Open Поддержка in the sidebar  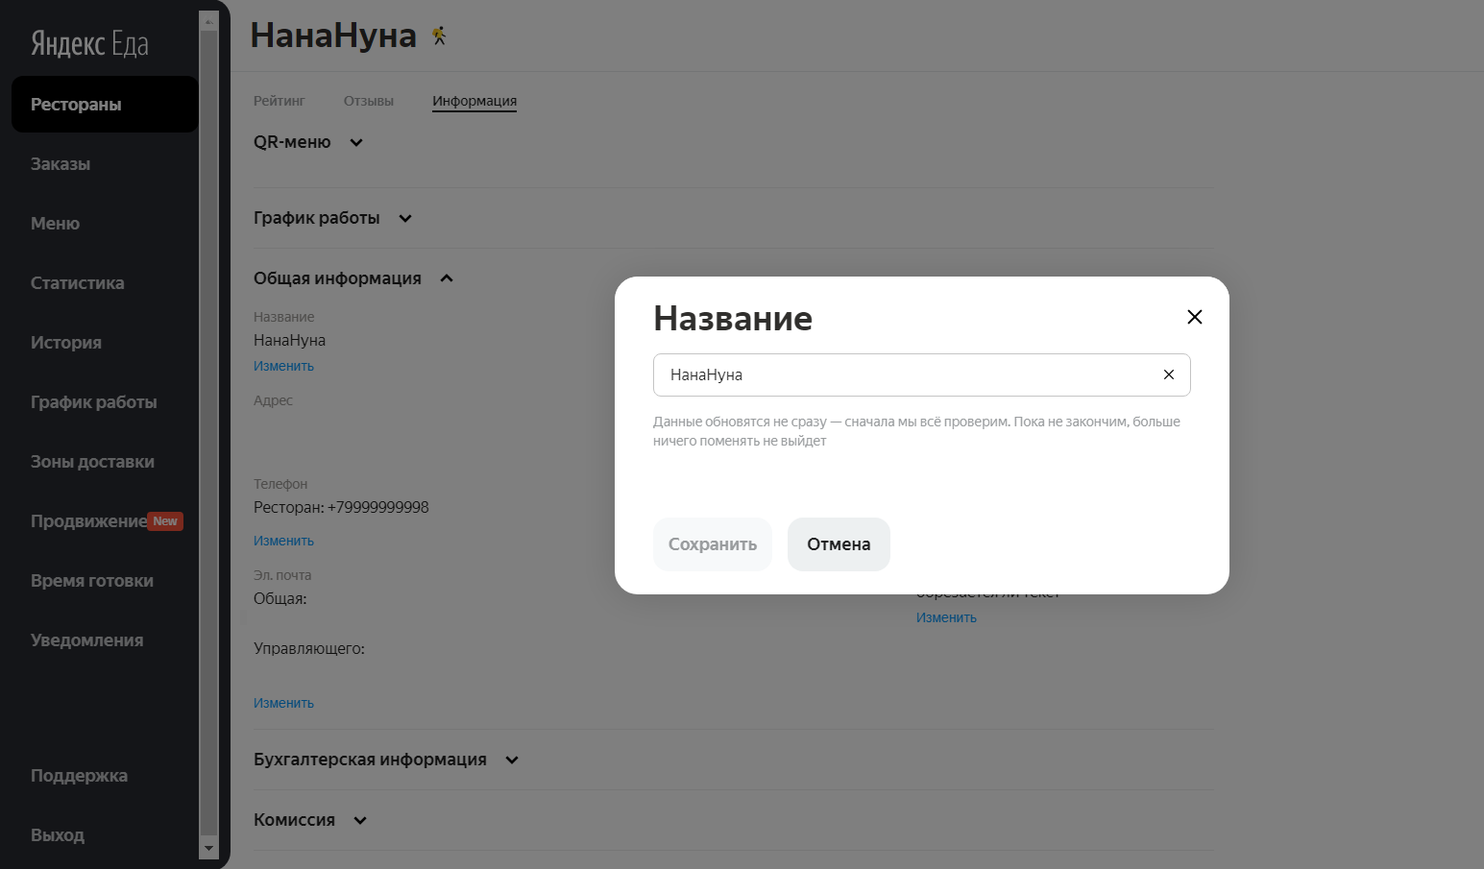(x=79, y=776)
